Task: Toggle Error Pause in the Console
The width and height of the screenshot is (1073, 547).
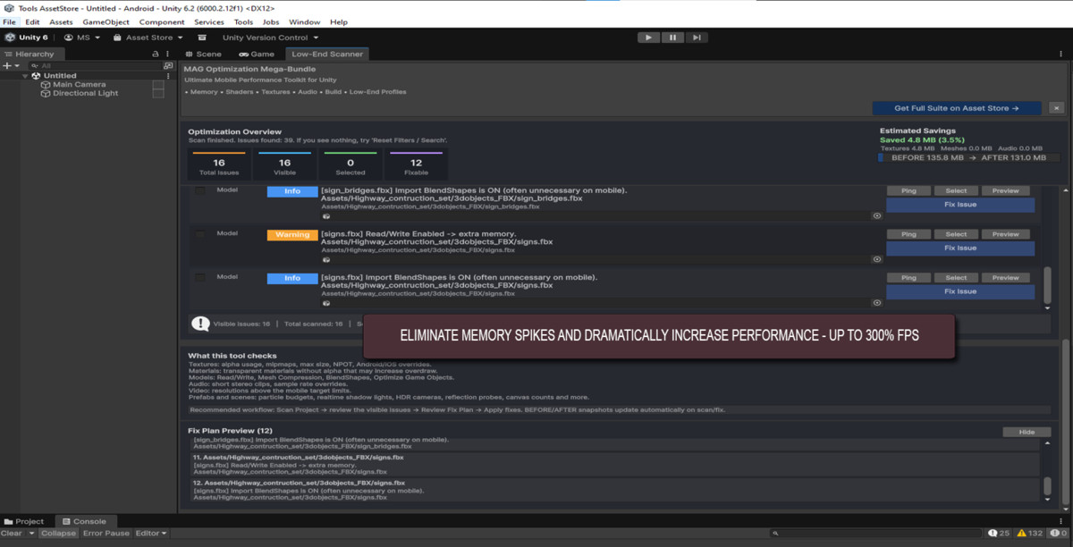Action: tap(106, 534)
